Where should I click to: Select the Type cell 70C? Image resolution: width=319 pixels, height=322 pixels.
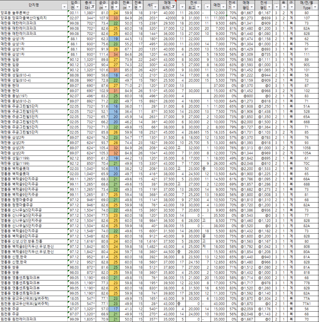(x=307, y=164)
